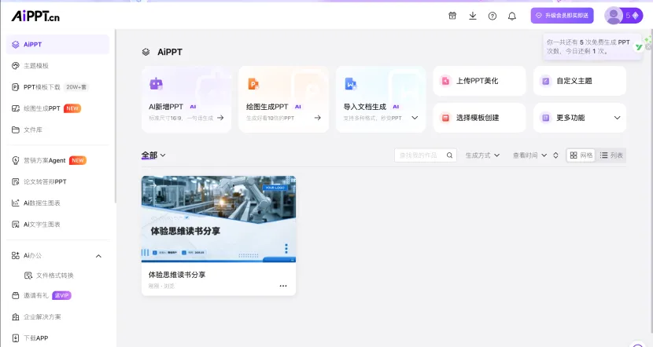This screenshot has height=347, width=653.
Task: Click the search magnifier icon
Action: tap(449, 155)
